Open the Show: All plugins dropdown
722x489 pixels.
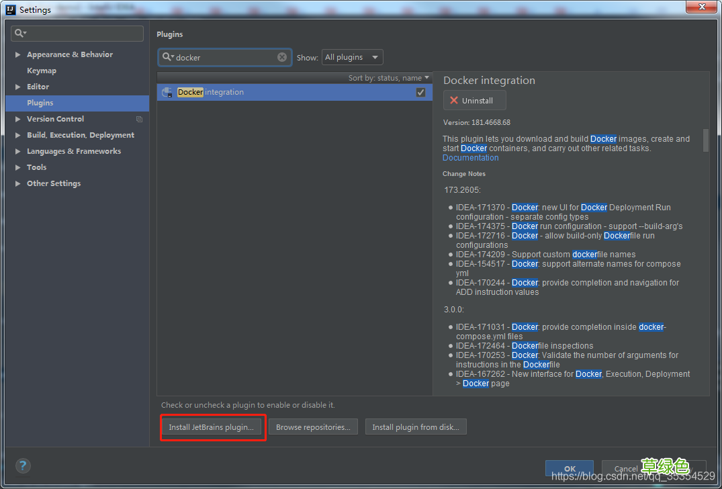pyautogui.click(x=352, y=57)
